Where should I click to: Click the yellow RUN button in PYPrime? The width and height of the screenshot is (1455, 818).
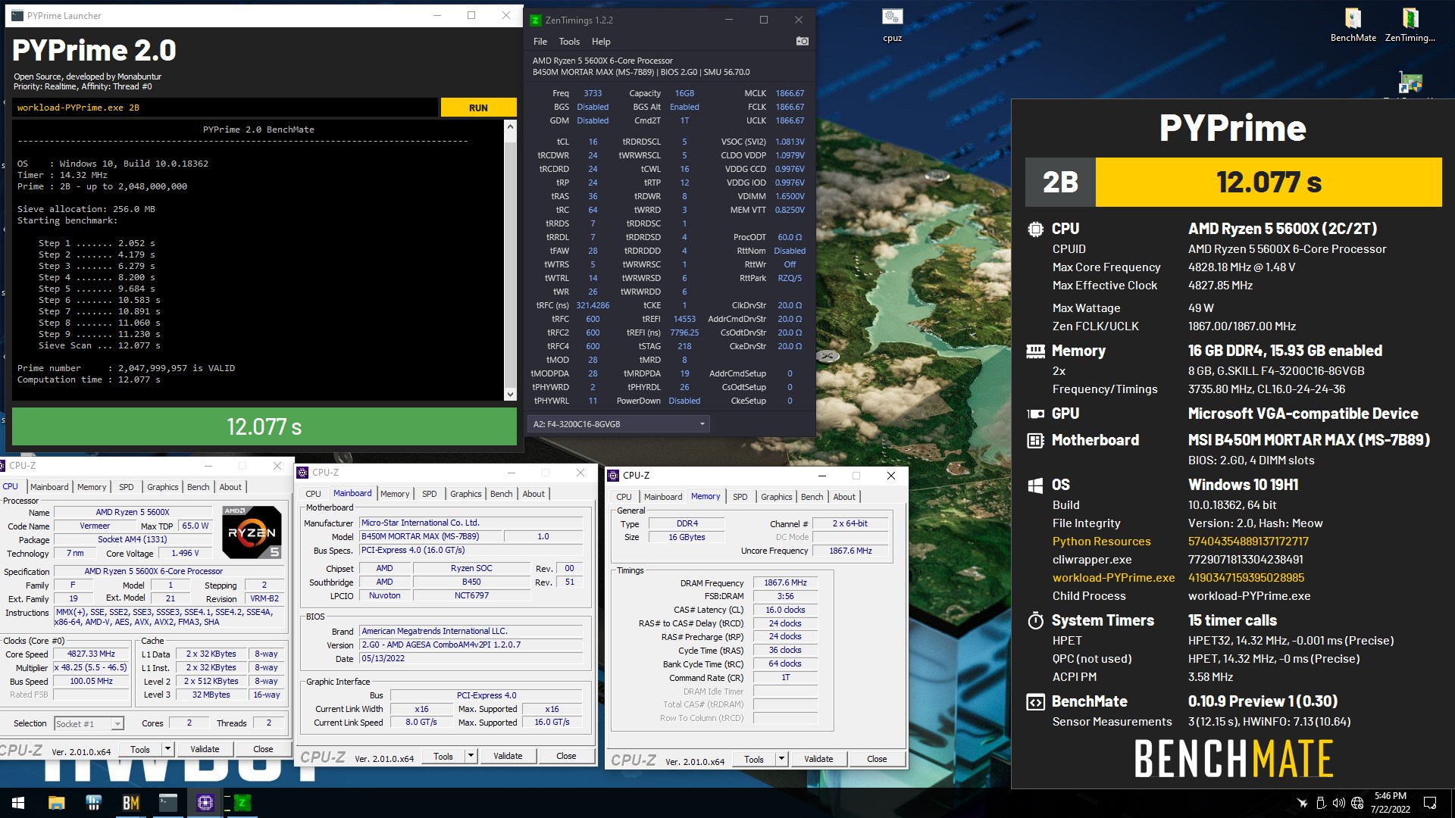(x=478, y=108)
